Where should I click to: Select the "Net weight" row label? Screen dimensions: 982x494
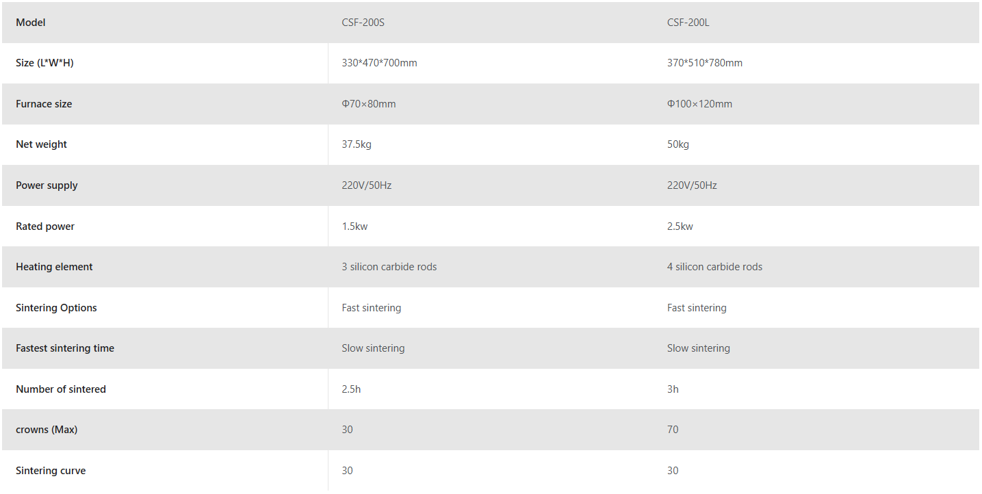[42, 144]
